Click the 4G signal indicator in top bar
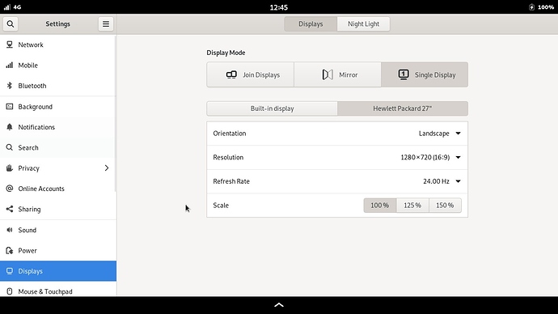The image size is (558, 314). (x=12, y=7)
